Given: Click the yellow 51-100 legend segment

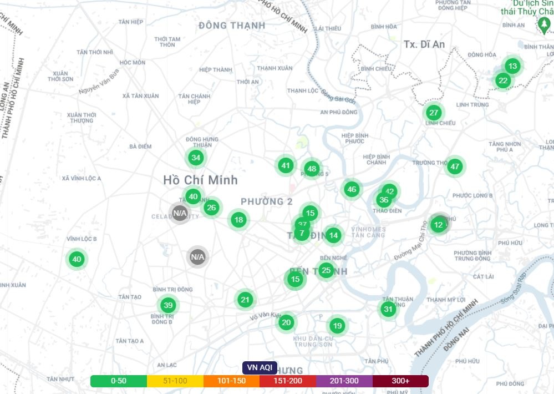Looking at the screenshot, I should click(175, 381).
